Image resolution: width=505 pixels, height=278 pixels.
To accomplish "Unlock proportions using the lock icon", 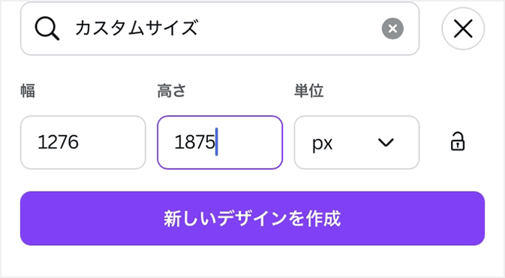I will [457, 141].
